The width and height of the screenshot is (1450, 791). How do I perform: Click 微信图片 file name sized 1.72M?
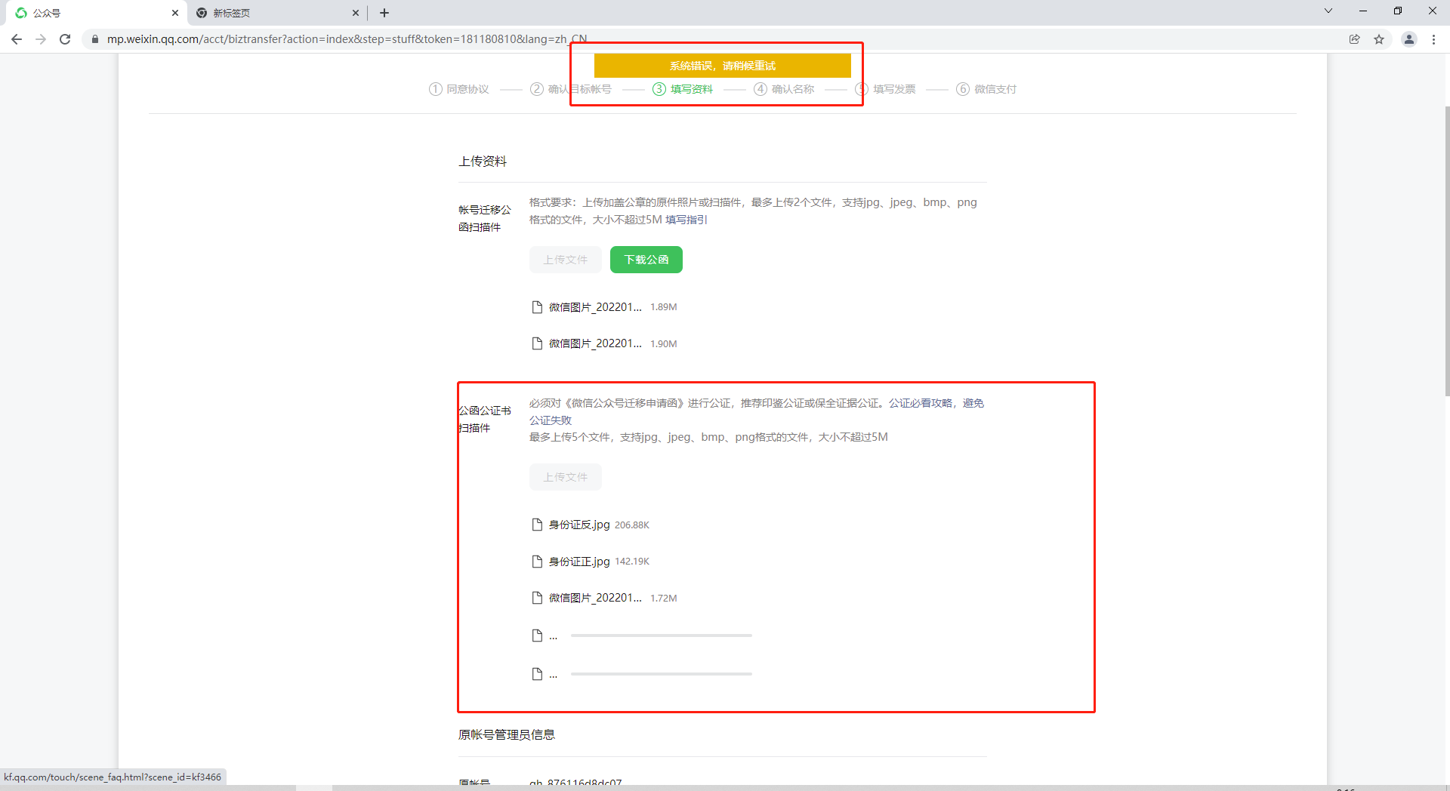pos(595,598)
